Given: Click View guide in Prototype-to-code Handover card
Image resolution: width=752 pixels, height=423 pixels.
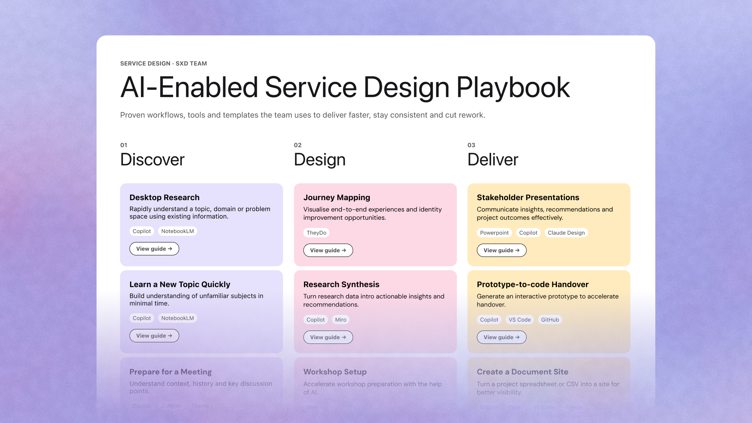Looking at the screenshot, I should (502, 337).
